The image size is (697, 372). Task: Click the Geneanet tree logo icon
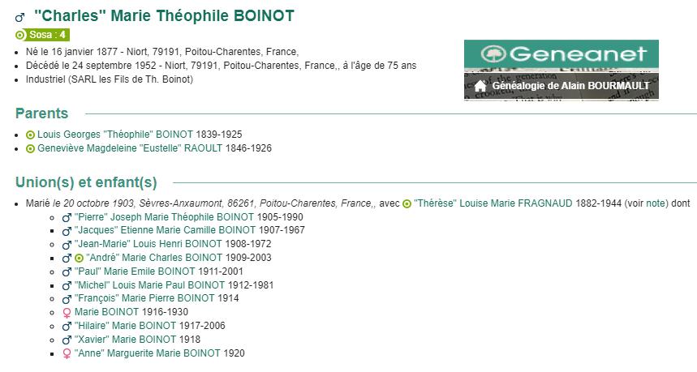493,53
